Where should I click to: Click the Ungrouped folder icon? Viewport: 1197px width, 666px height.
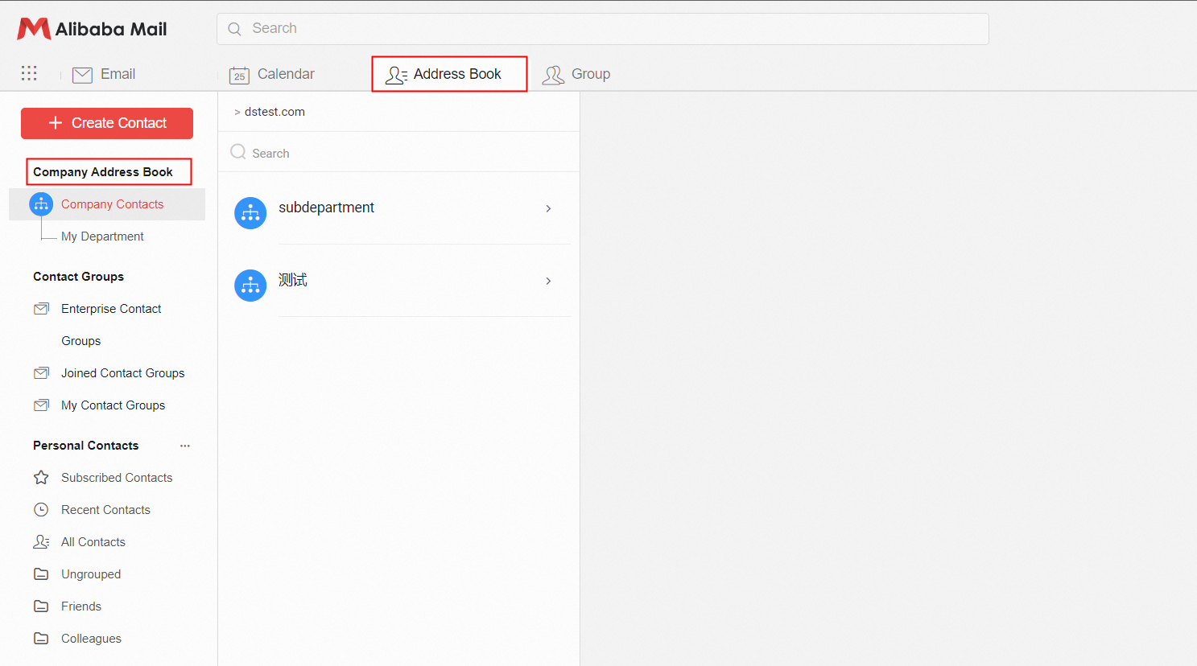pos(41,574)
